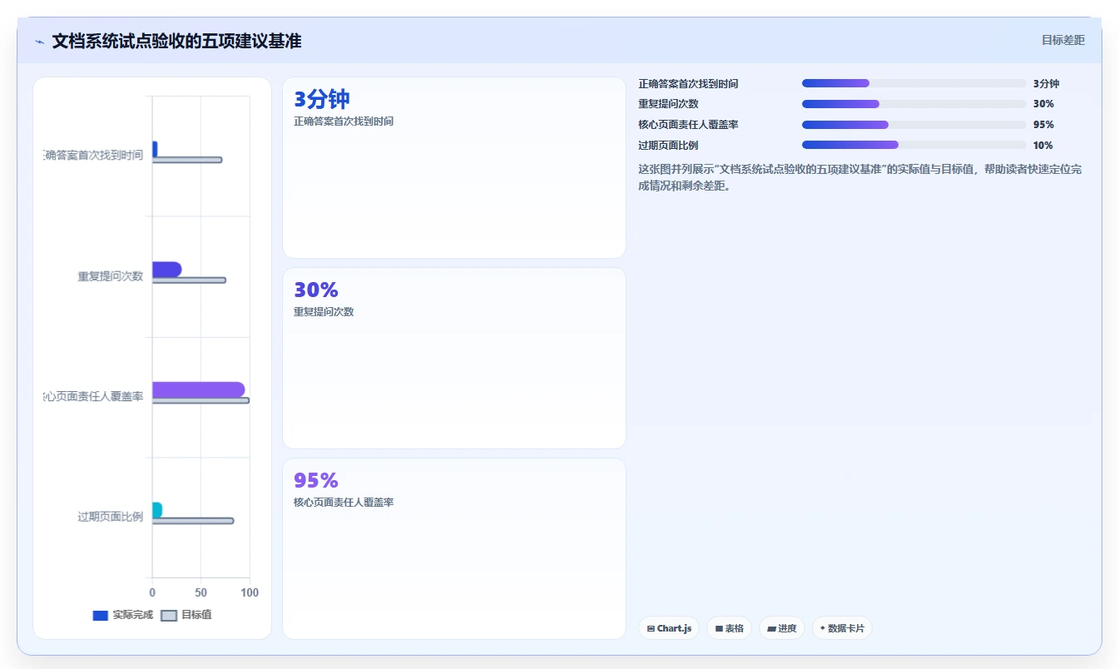Click the 过期页面比例 progress bar
1119x669 pixels.
click(x=914, y=145)
